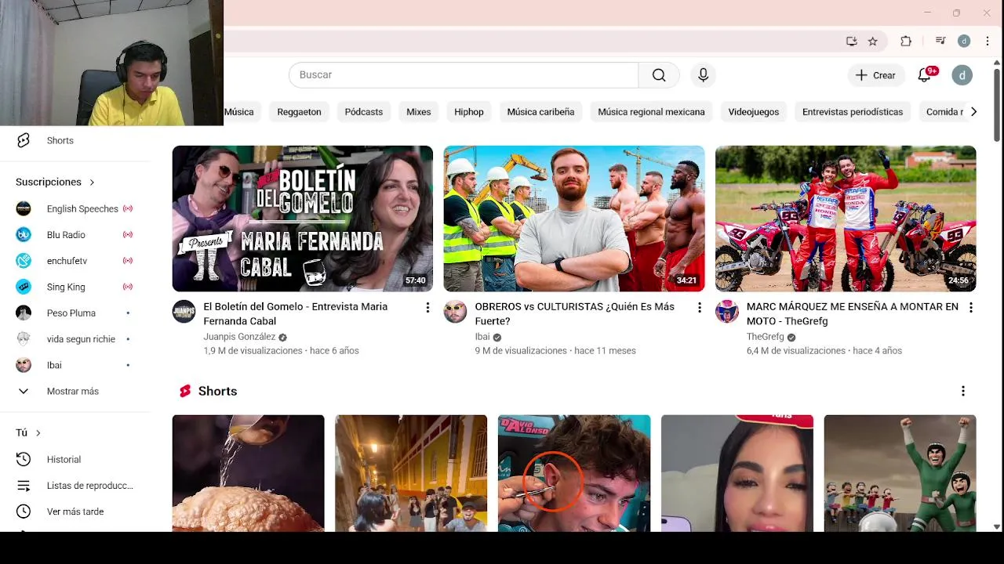Image resolution: width=1004 pixels, height=564 pixels.
Task: Select the Mixes filter chip
Action: pos(419,112)
